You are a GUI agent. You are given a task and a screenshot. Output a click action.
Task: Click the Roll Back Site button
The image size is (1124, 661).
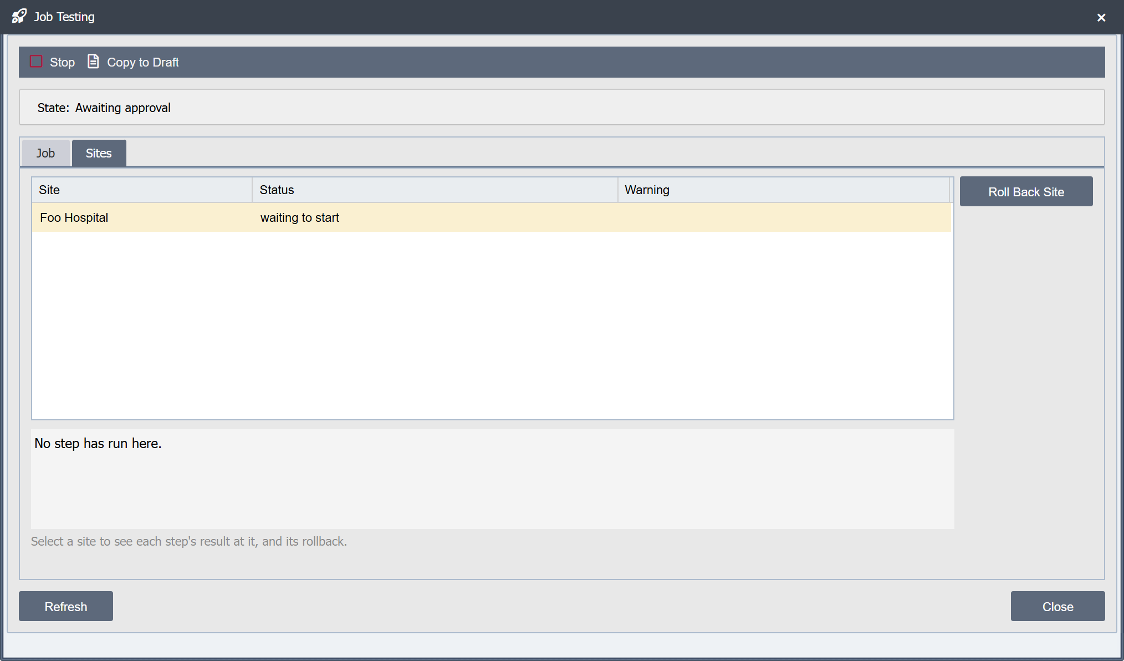[x=1026, y=191]
